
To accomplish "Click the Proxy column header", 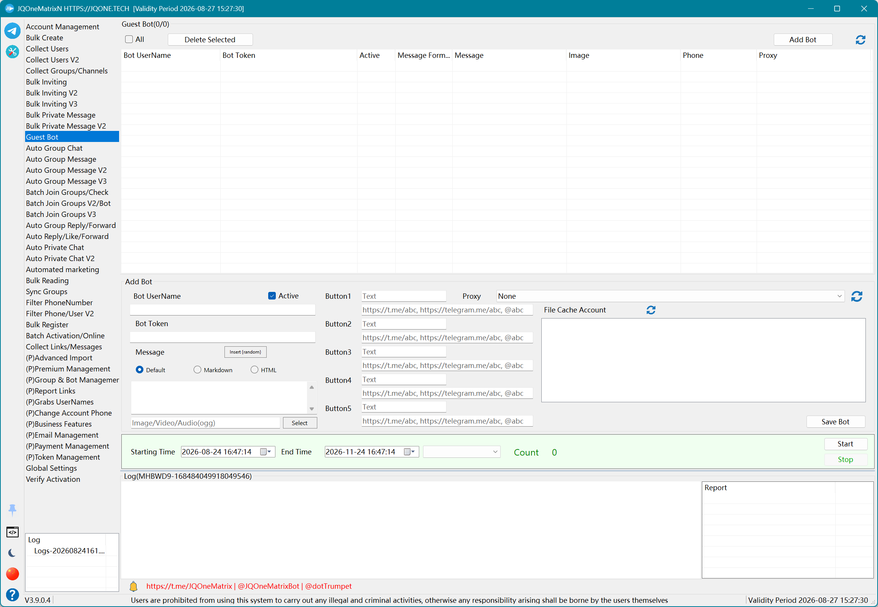I will [814, 55].
